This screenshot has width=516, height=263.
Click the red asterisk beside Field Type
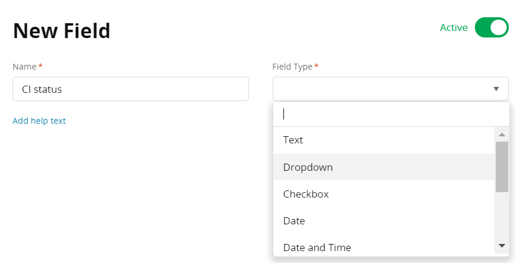click(x=316, y=67)
